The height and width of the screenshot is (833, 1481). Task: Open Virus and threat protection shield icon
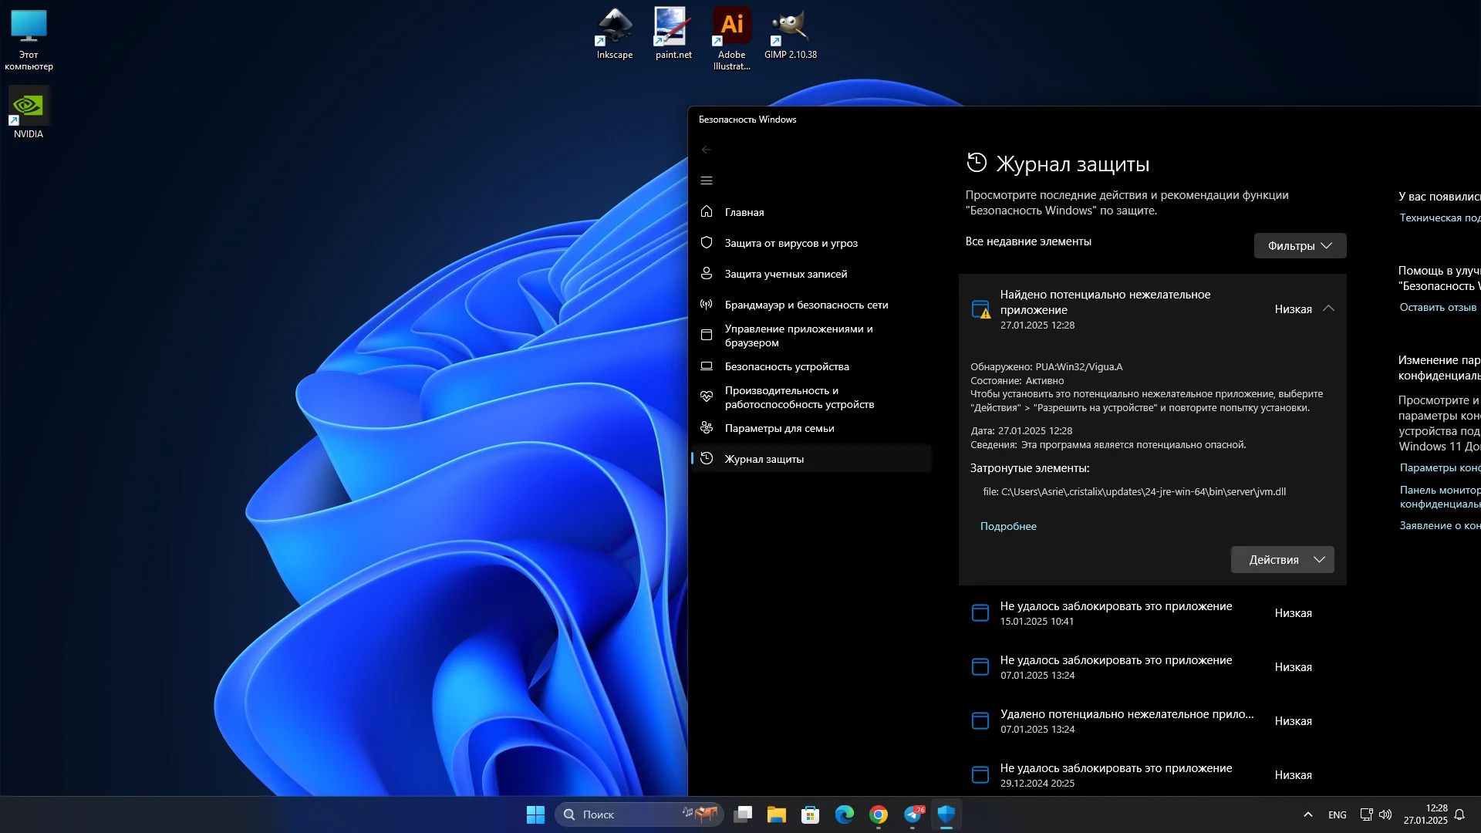[706, 243]
